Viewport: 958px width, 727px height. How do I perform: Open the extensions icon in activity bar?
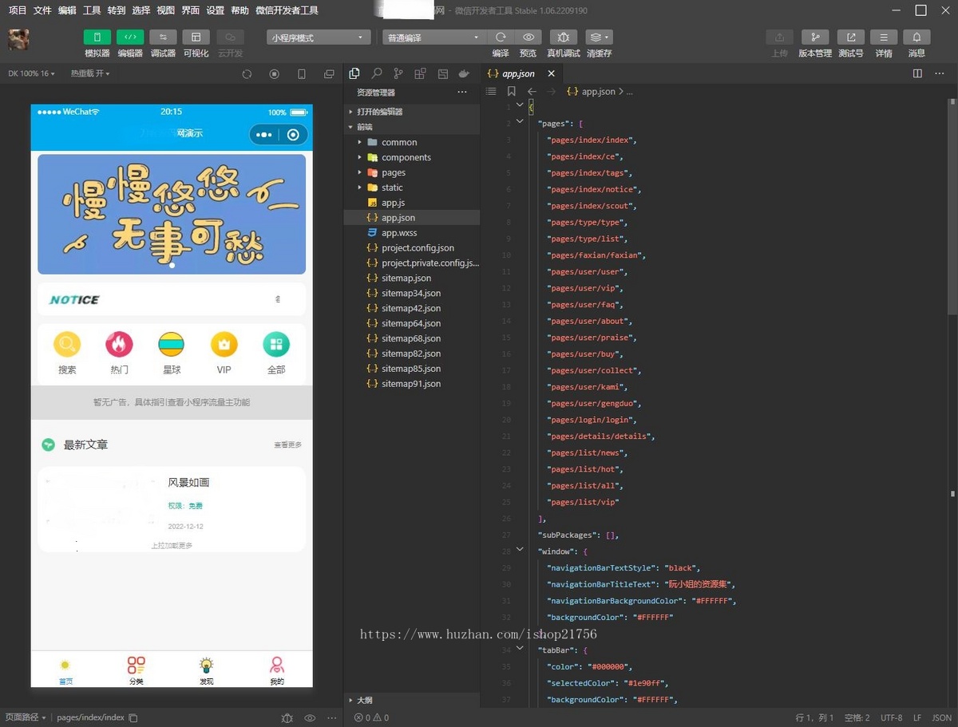(420, 73)
